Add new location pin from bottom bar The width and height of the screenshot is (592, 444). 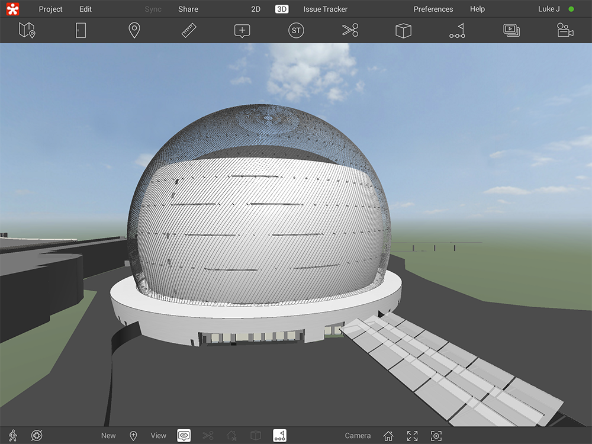click(133, 435)
